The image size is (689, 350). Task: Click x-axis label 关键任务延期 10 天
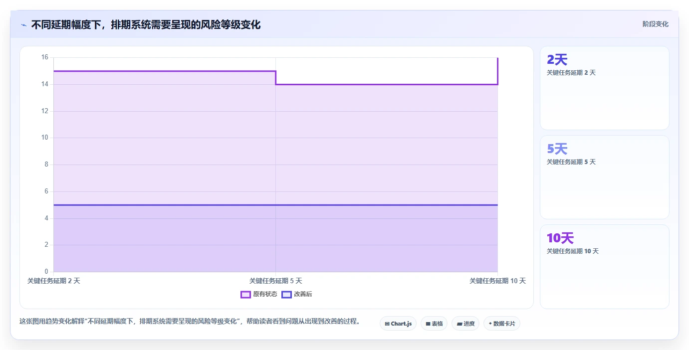tap(497, 281)
